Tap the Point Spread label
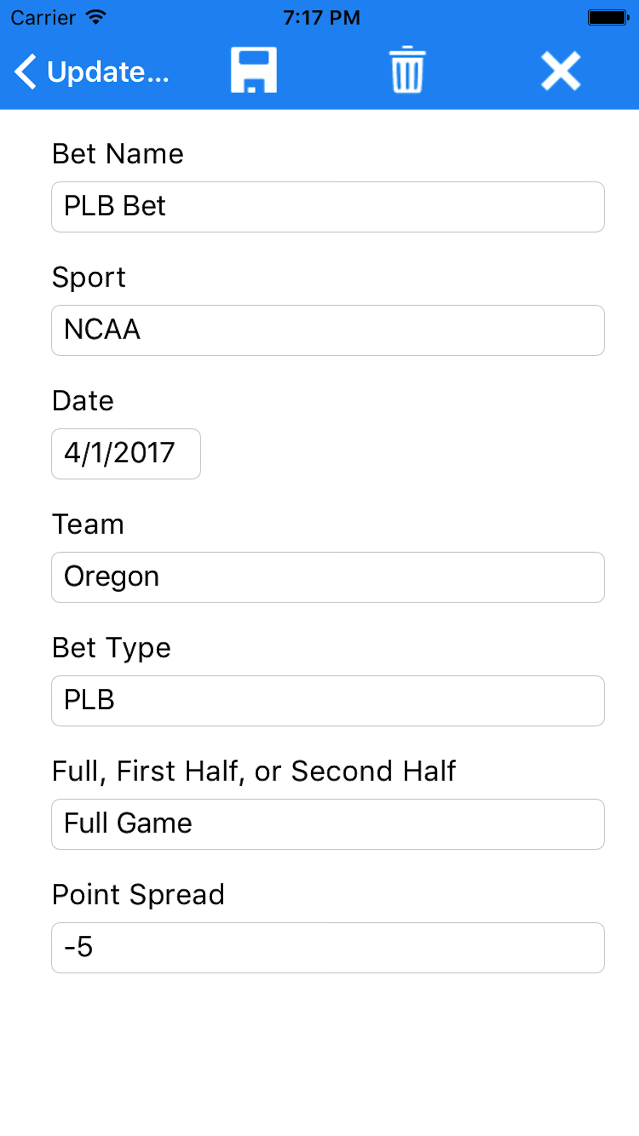The width and height of the screenshot is (639, 1136). pyautogui.click(x=138, y=895)
